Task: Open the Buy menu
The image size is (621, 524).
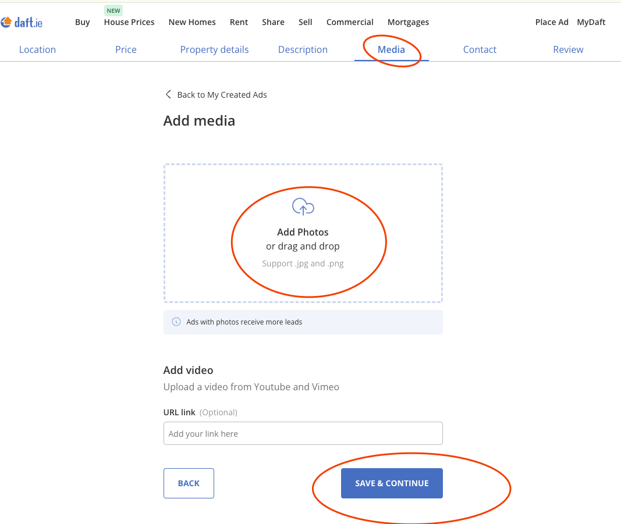Action: click(x=83, y=22)
